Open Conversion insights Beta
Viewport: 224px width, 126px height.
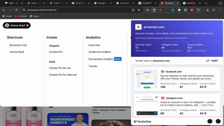pyautogui.click(x=105, y=59)
